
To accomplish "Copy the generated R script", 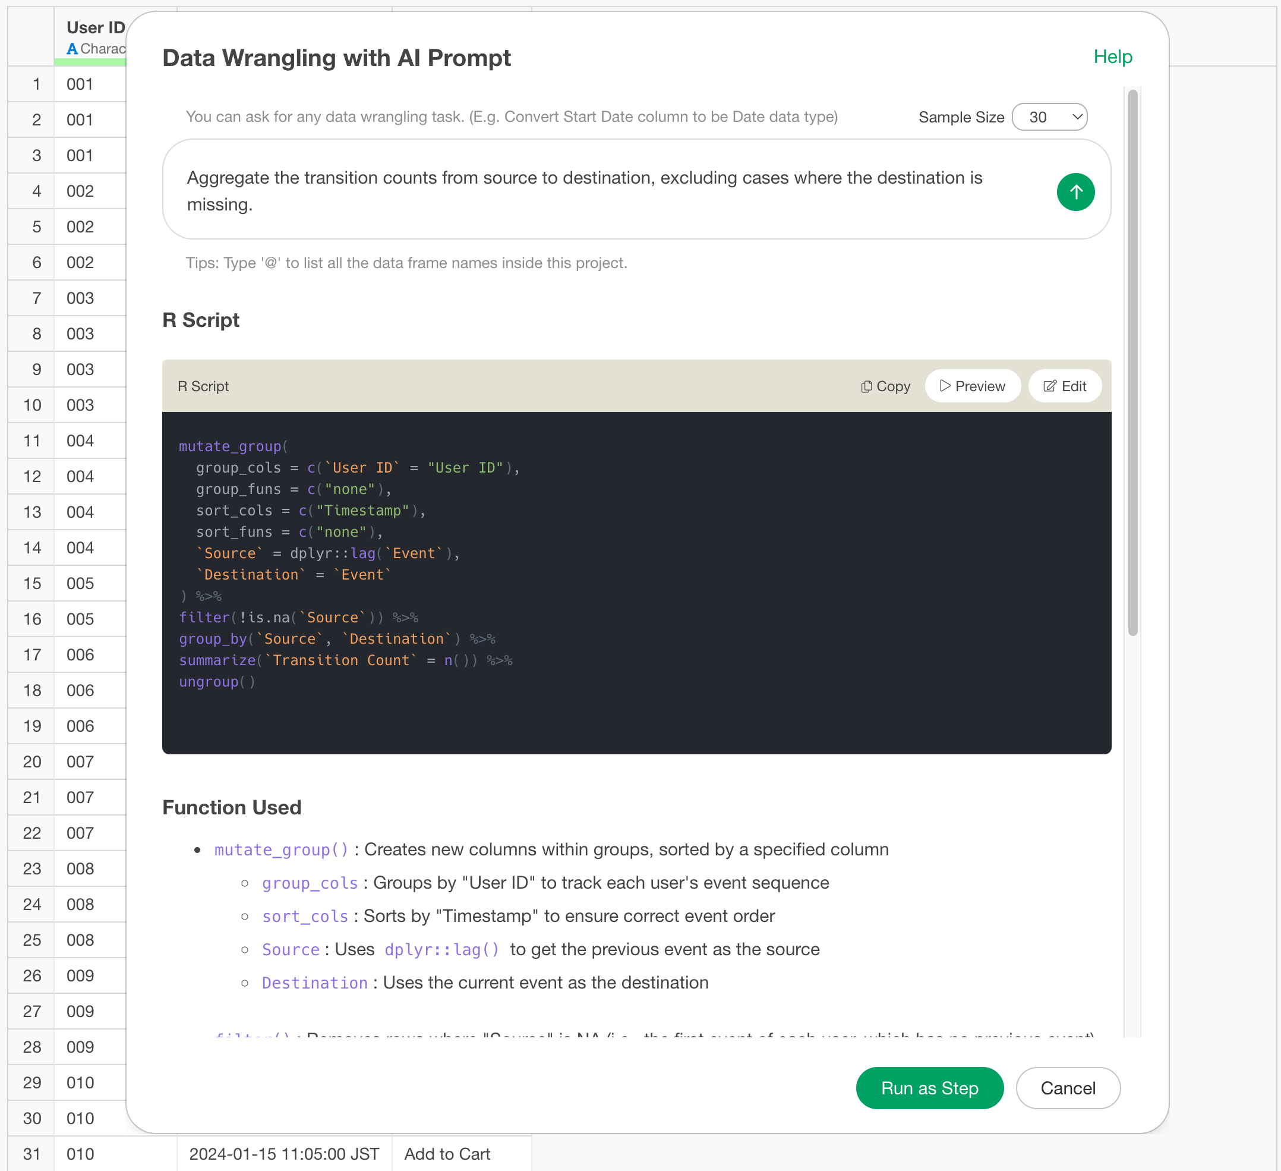I will (885, 386).
